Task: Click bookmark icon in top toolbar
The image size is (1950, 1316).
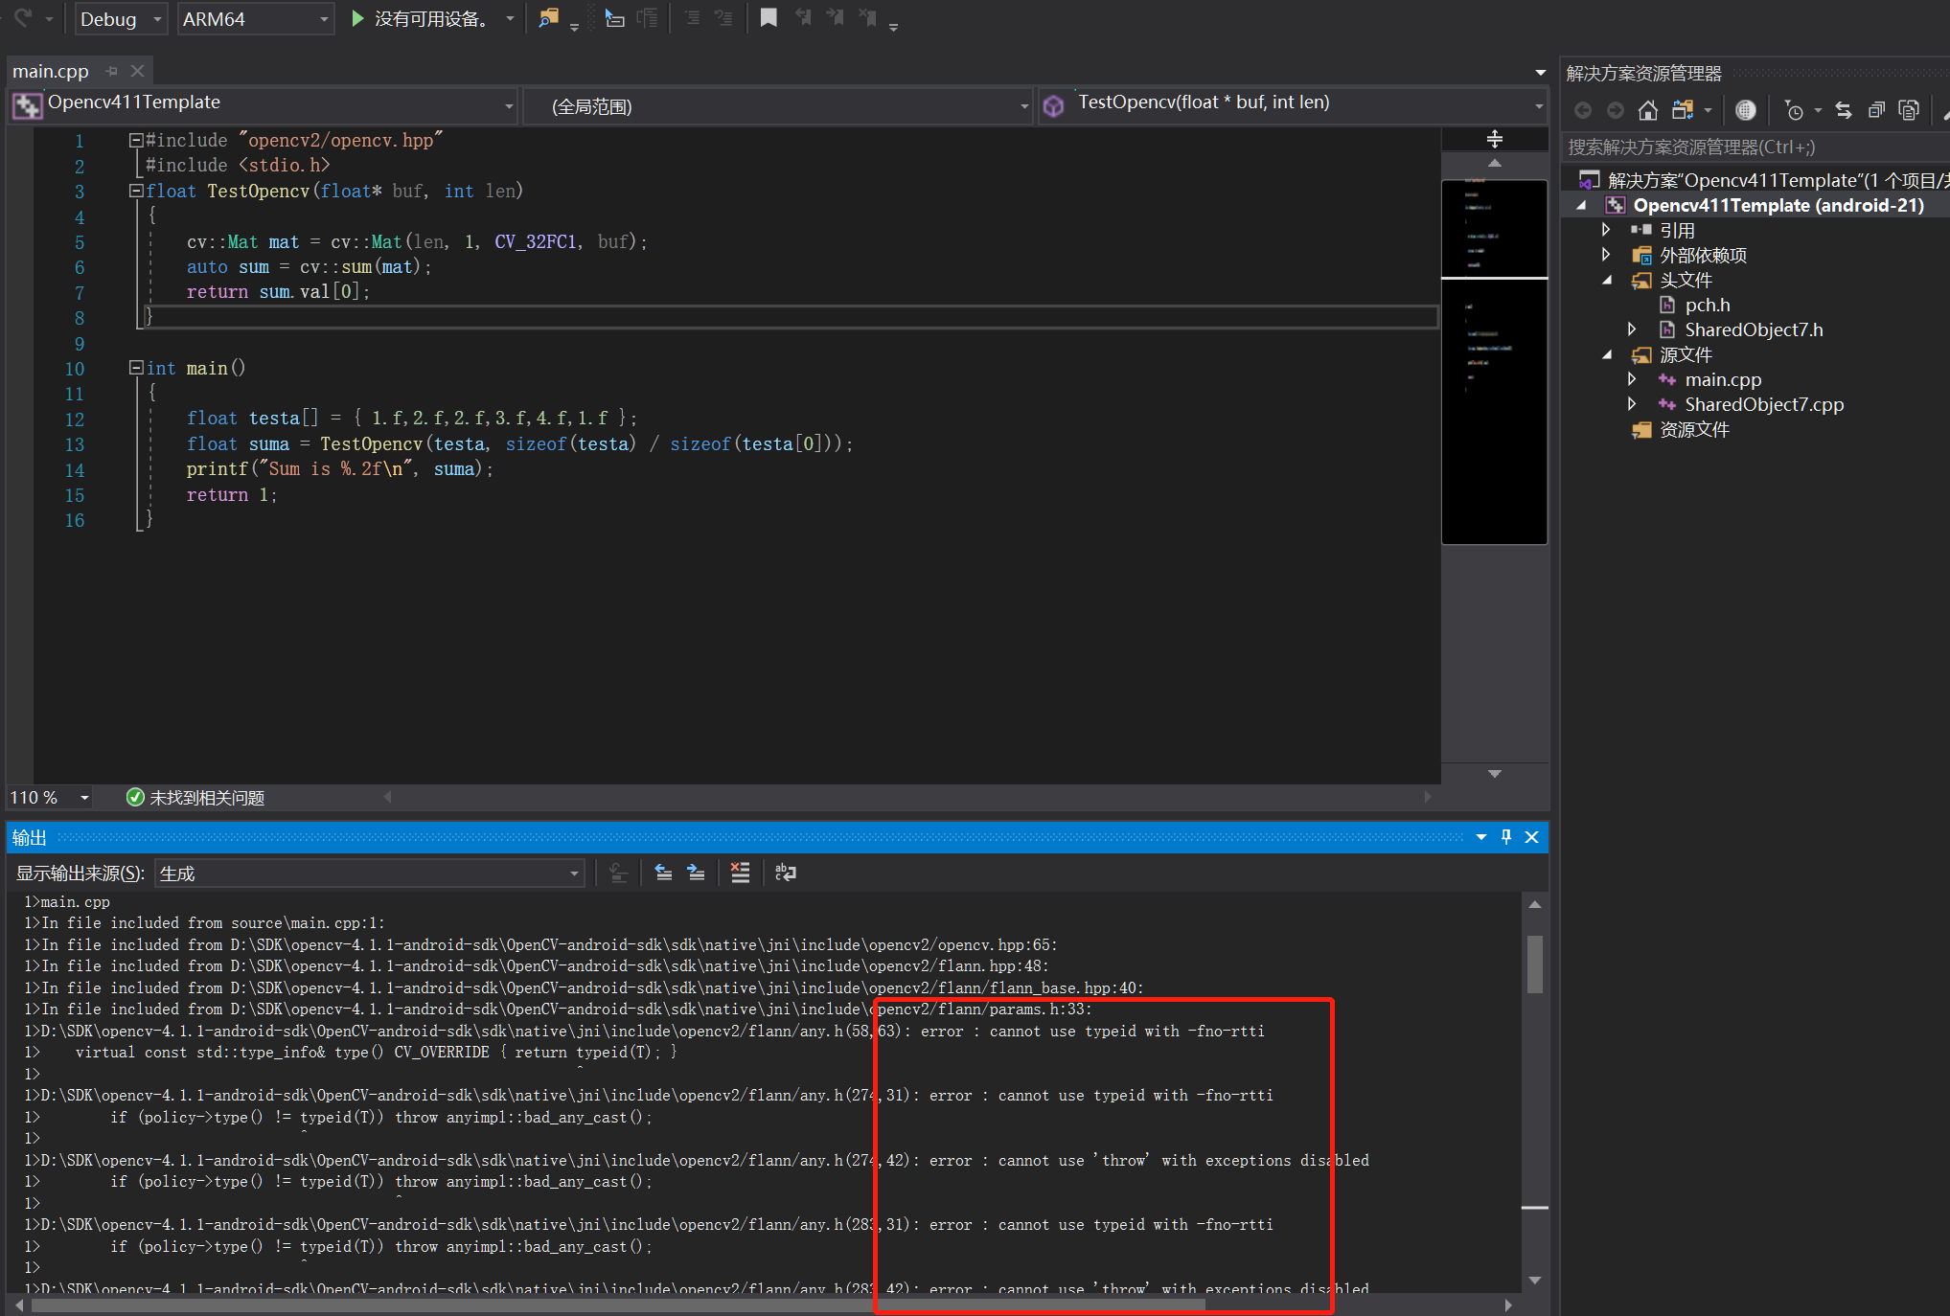Action: point(768,18)
